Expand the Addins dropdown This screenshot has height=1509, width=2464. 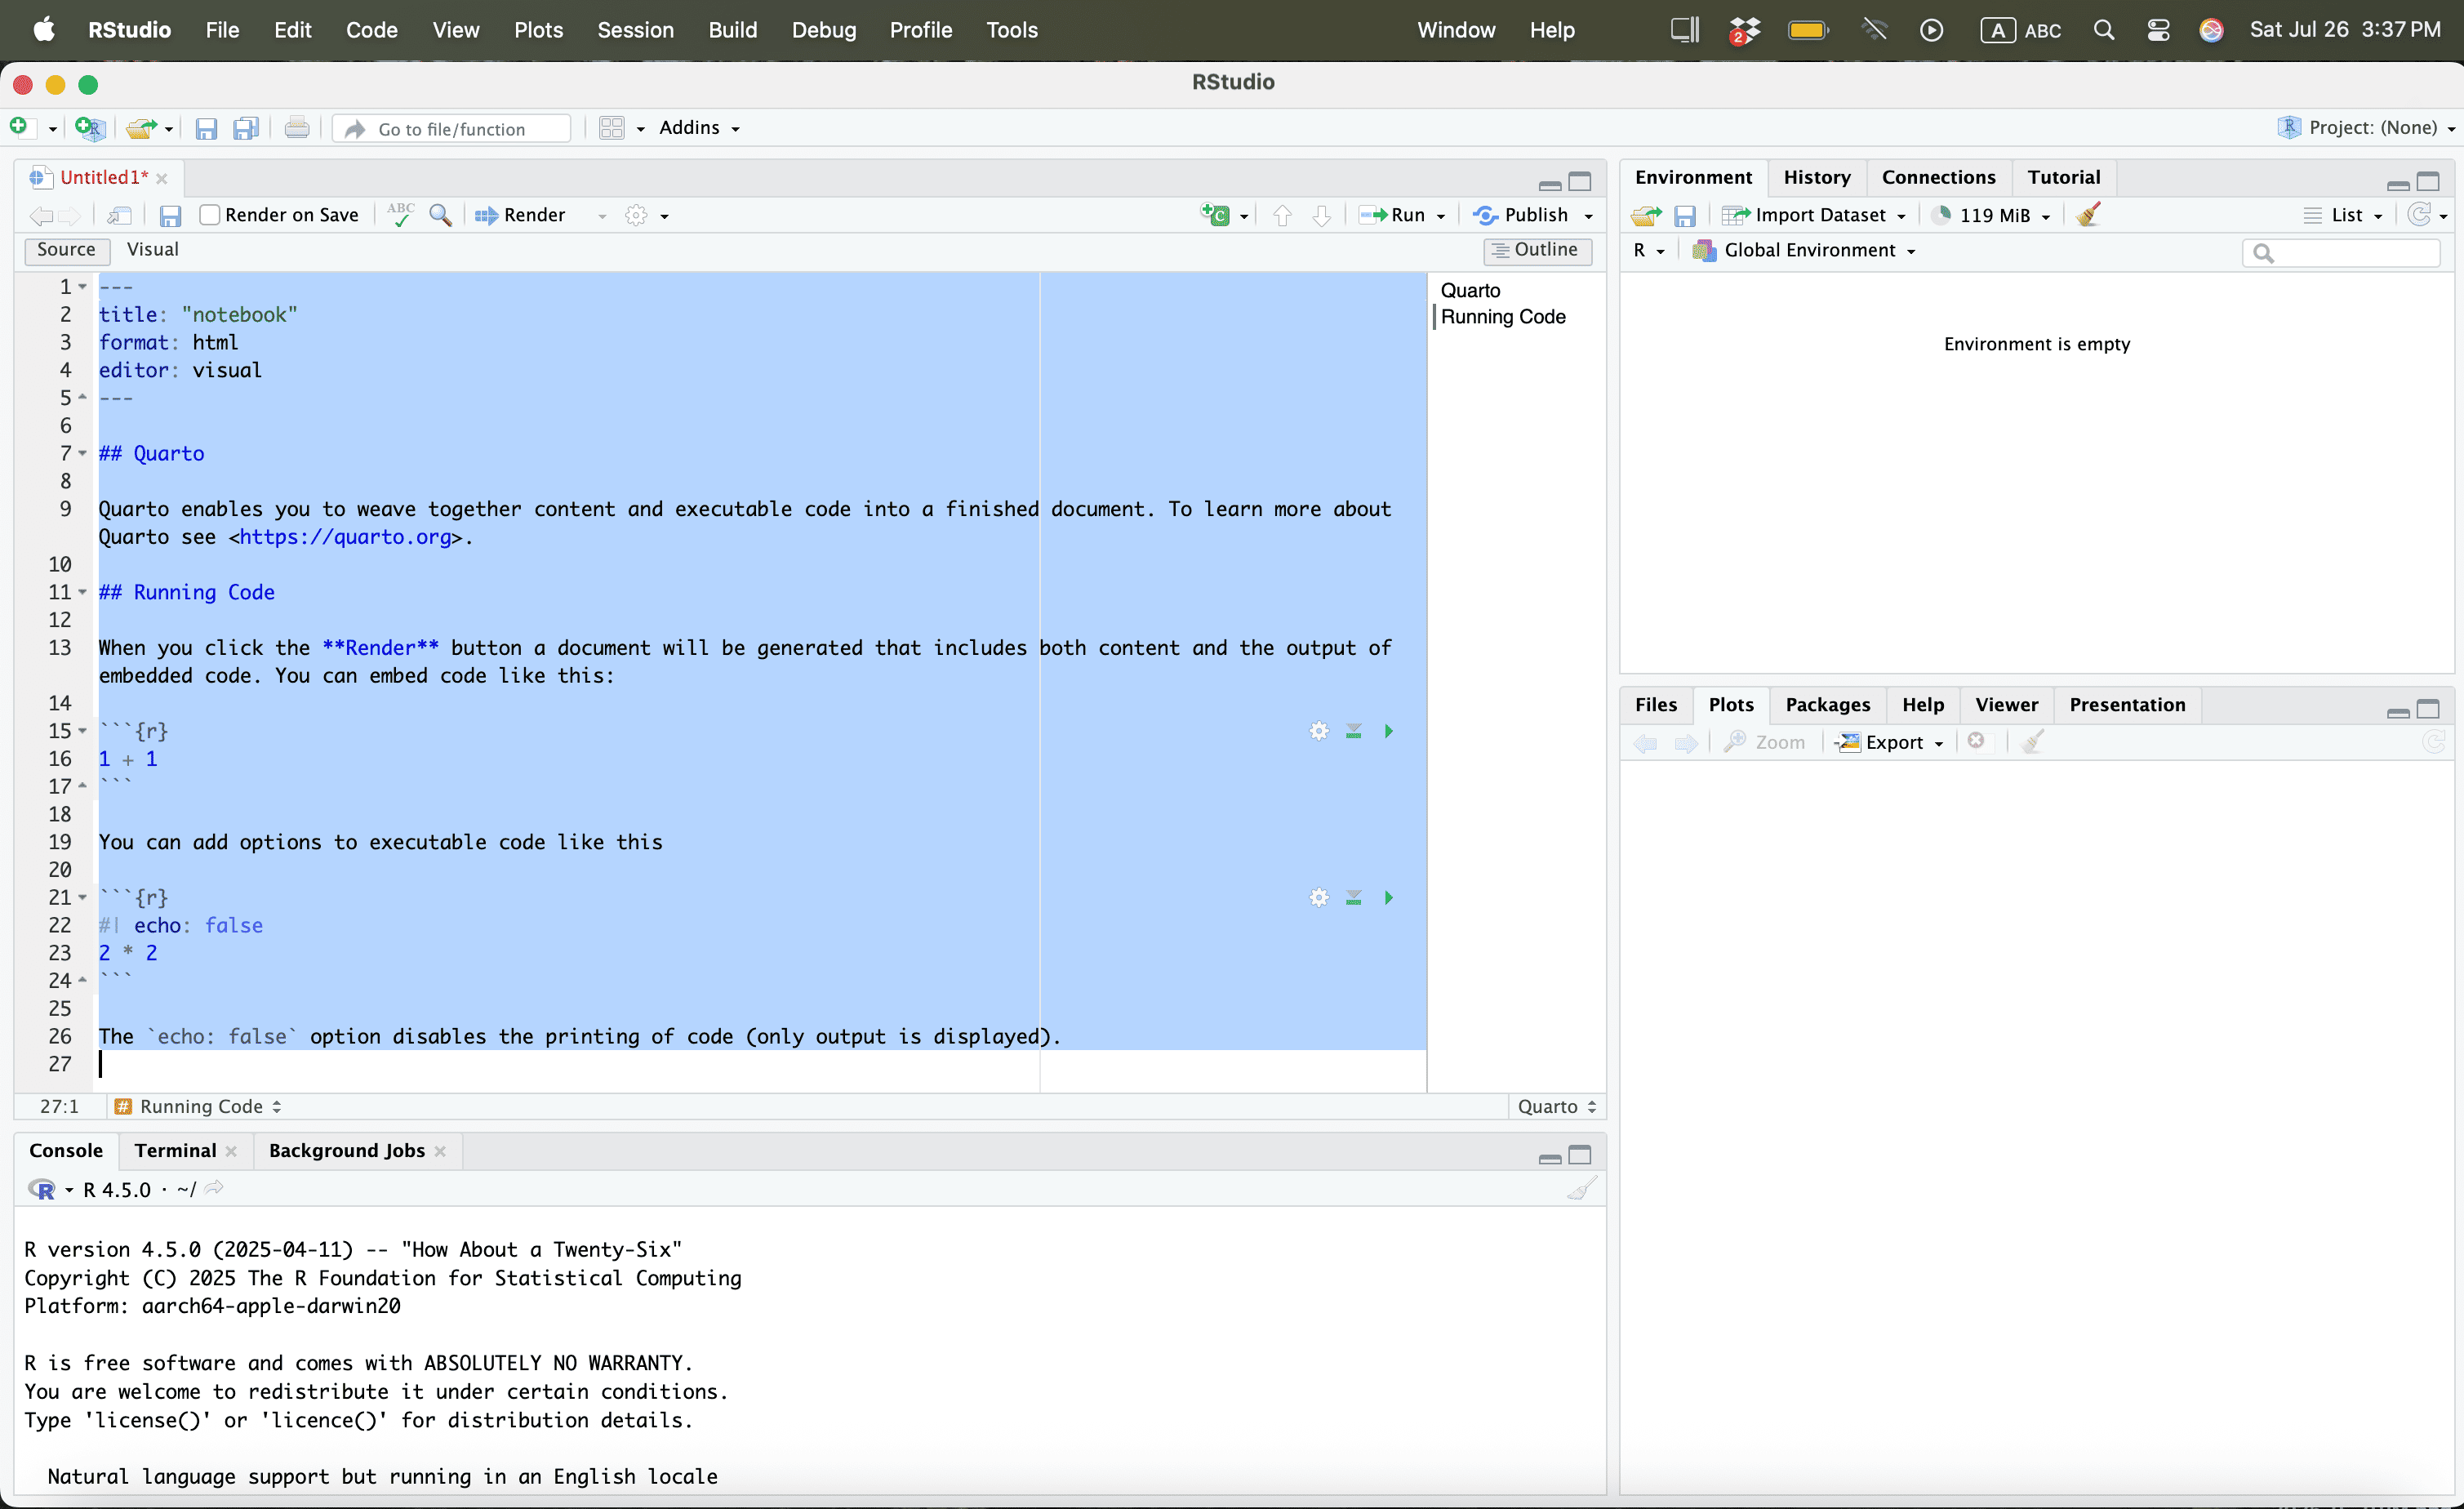pos(699,128)
